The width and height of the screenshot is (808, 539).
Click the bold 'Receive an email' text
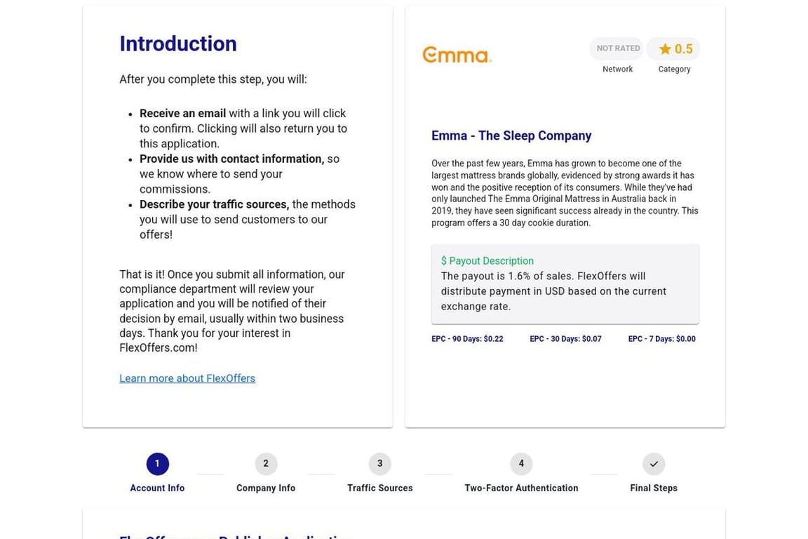[182, 114]
